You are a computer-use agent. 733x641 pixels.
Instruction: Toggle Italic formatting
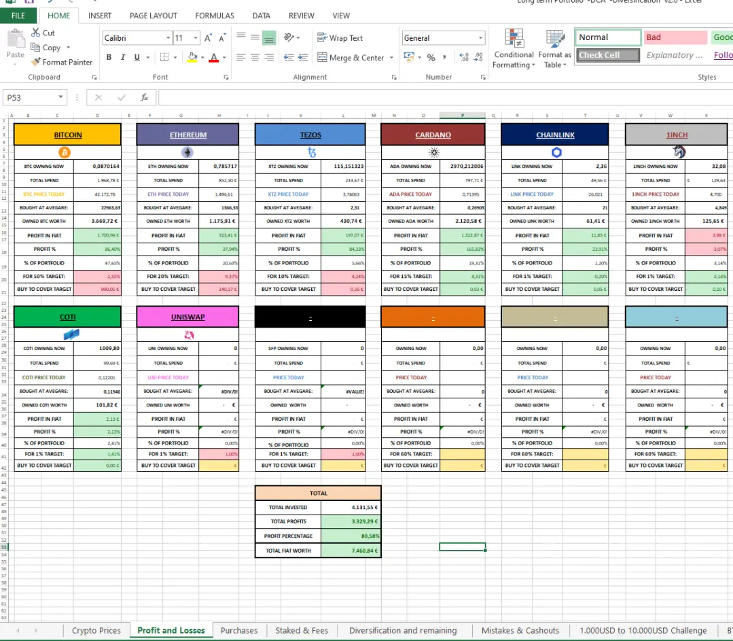[x=123, y=57]
